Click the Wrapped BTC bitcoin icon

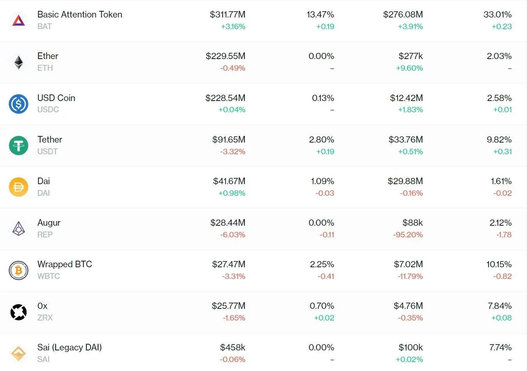coord(18,270)
